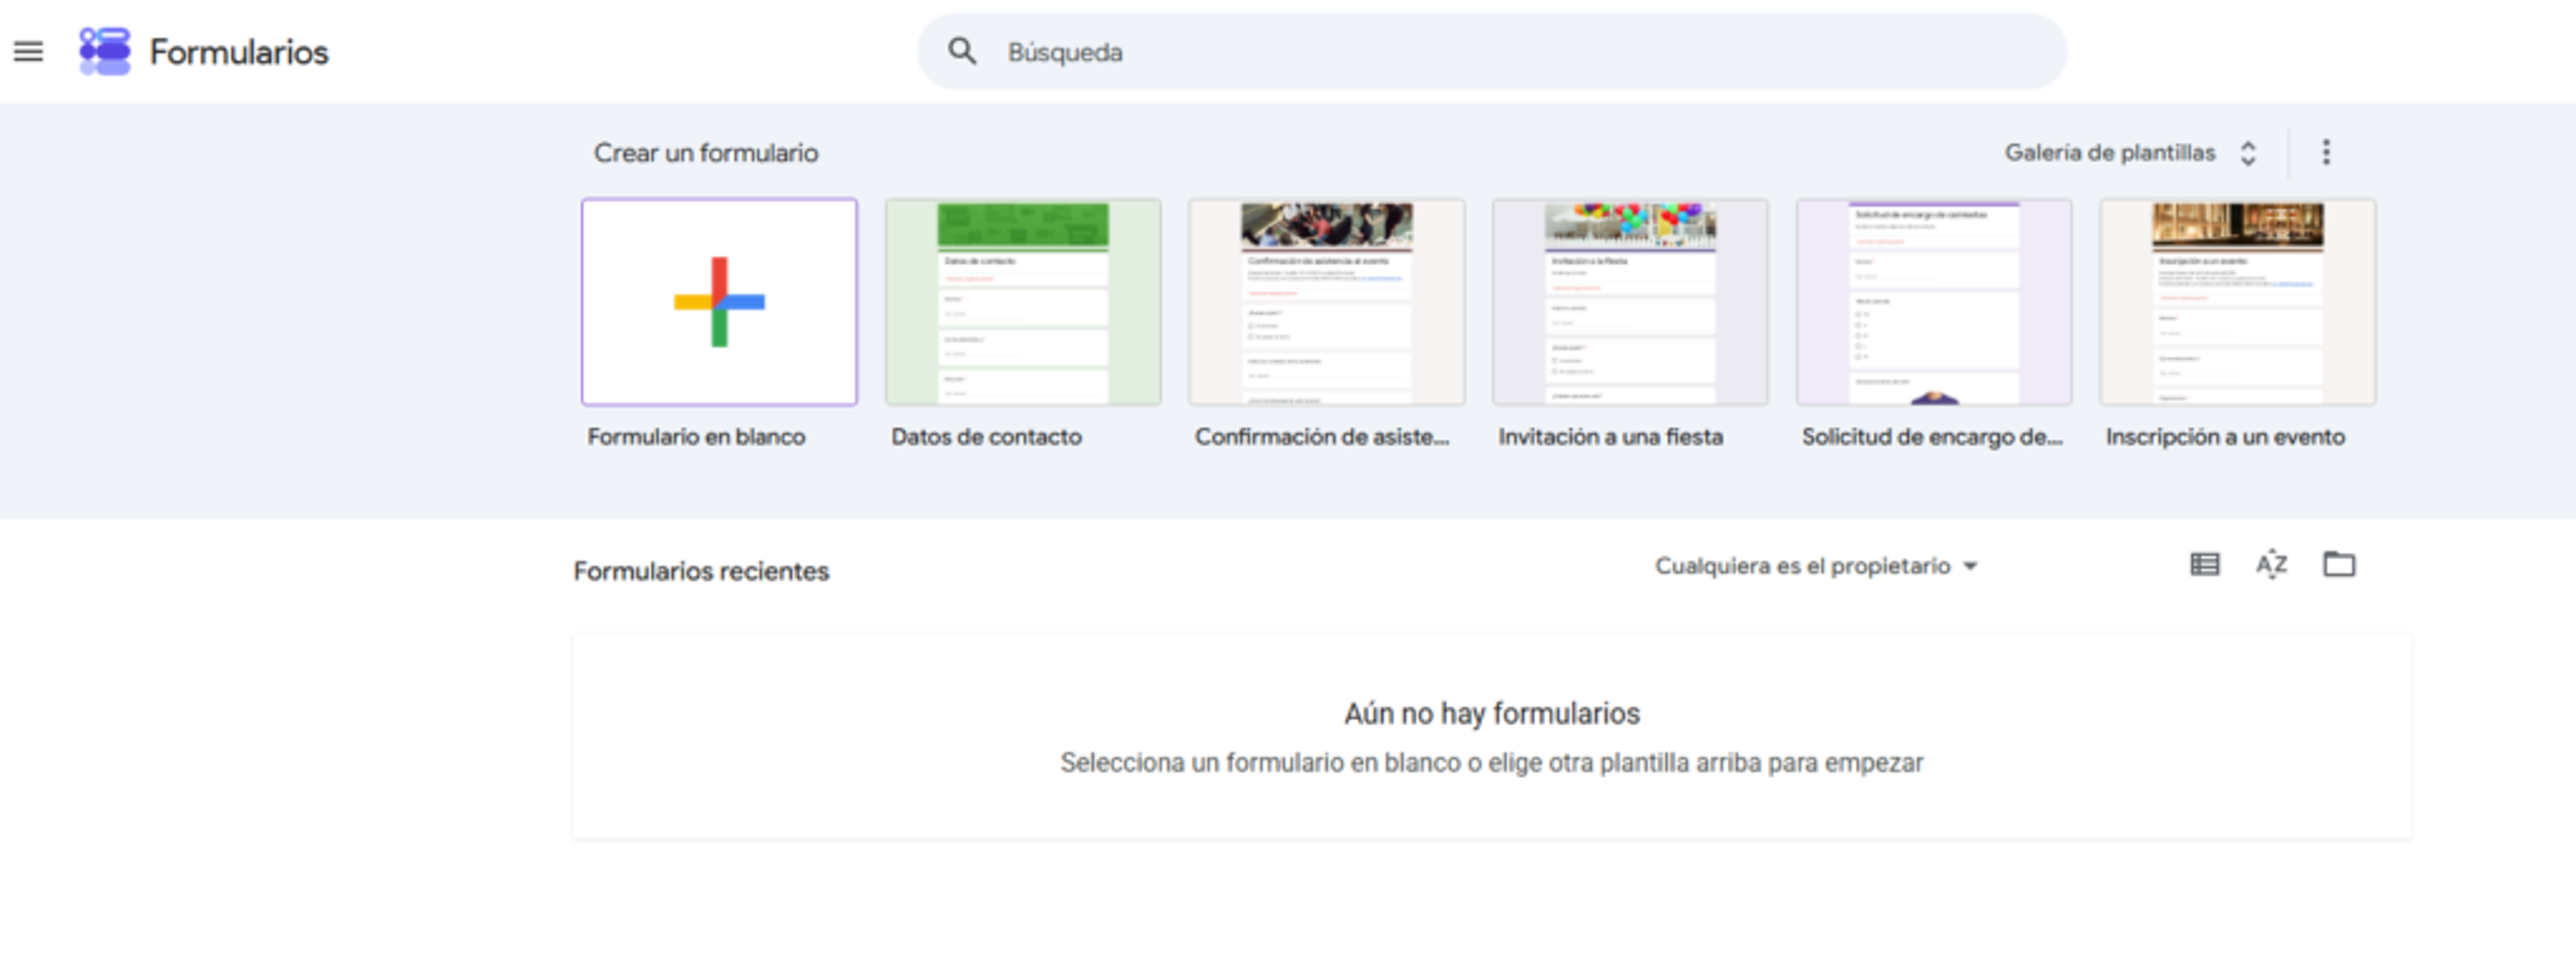Click the search magnifier icon
Image resolution: width=2576 pixels, height=958 pixels.
coord(962,51)
